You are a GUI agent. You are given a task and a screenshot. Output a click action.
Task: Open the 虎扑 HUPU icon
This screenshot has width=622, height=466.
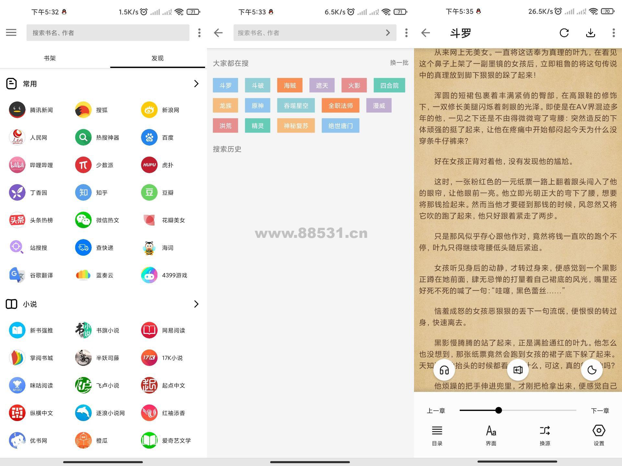149,165
